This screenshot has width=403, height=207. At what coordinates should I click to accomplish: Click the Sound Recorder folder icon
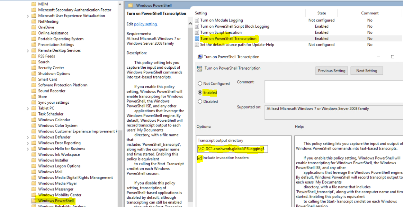point(34,91)
